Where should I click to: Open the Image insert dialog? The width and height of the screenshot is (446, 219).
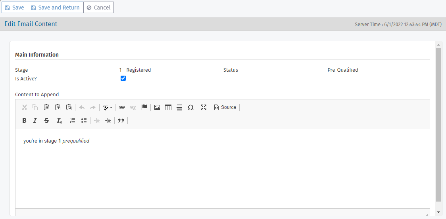tap(157, 107)
